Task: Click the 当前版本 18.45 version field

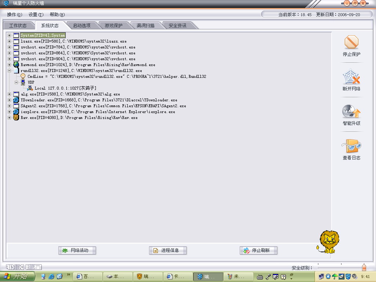Action: 295,15
